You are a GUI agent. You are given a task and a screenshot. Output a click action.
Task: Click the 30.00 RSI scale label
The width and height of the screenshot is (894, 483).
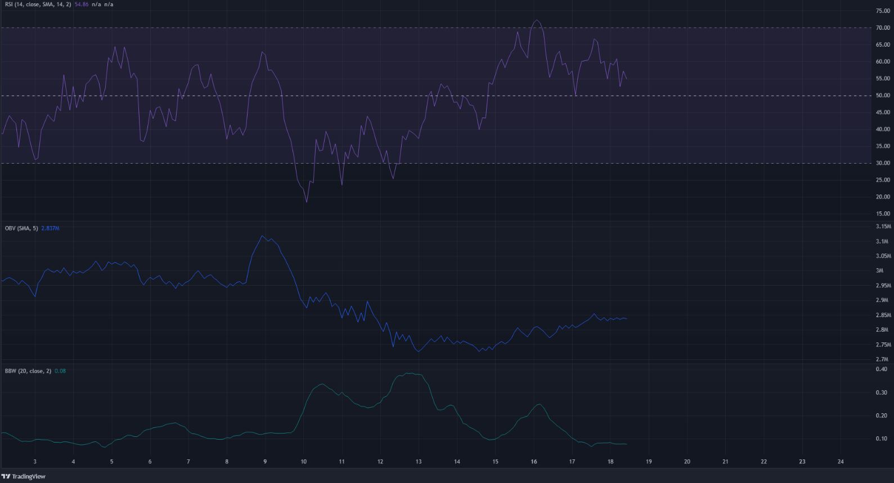pyautogui.click(x=883, y=163)
